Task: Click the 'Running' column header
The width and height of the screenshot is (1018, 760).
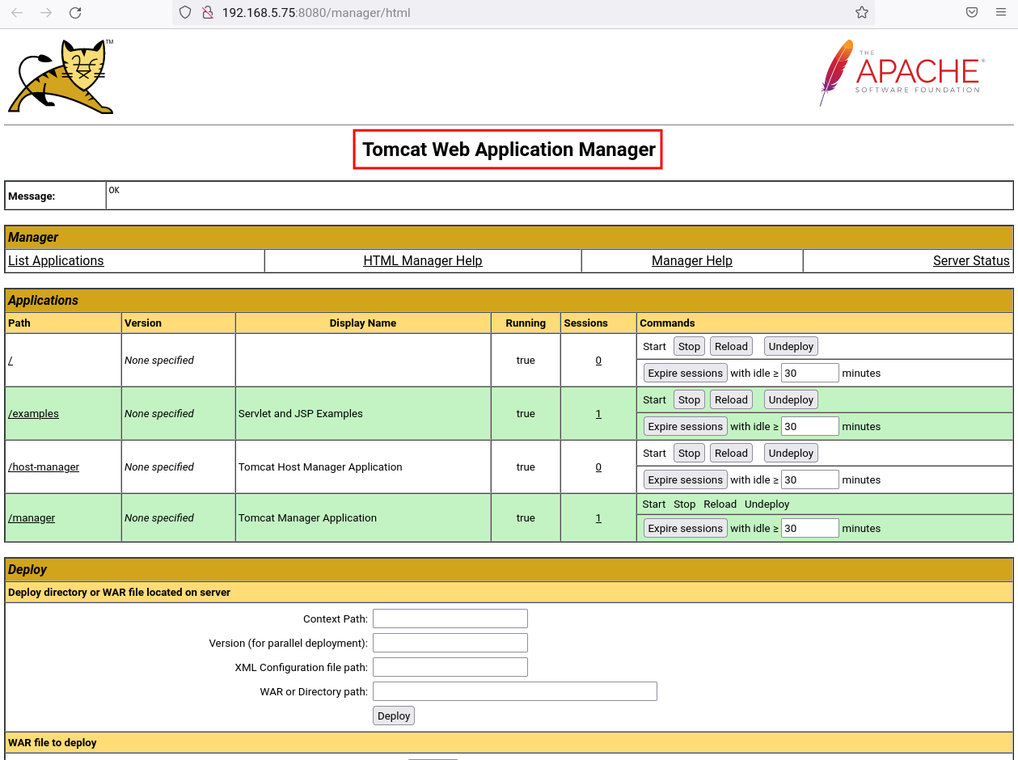Action: [526, 323]
